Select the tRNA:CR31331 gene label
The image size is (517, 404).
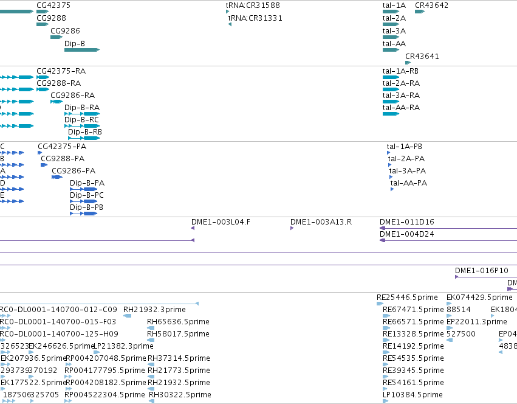pos(255,18)
